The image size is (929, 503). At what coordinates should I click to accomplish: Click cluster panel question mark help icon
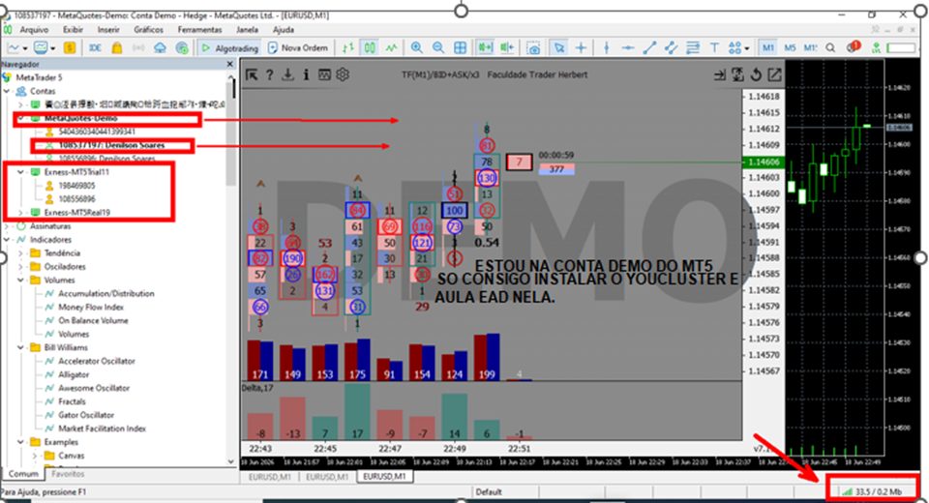click(269, 74)
